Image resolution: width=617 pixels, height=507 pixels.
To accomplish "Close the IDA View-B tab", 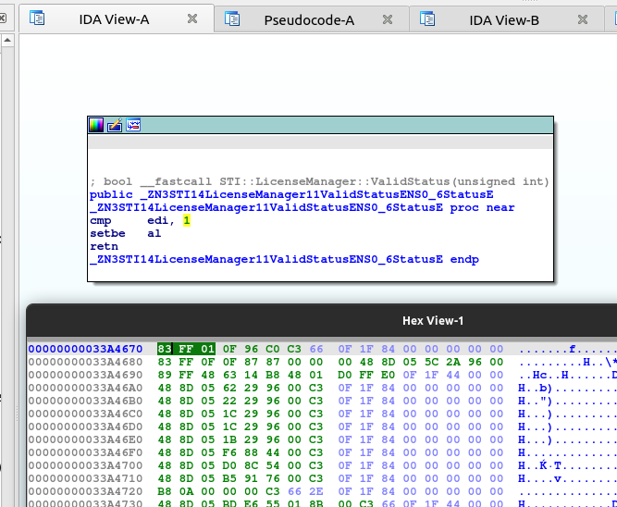I will point(583,19).
